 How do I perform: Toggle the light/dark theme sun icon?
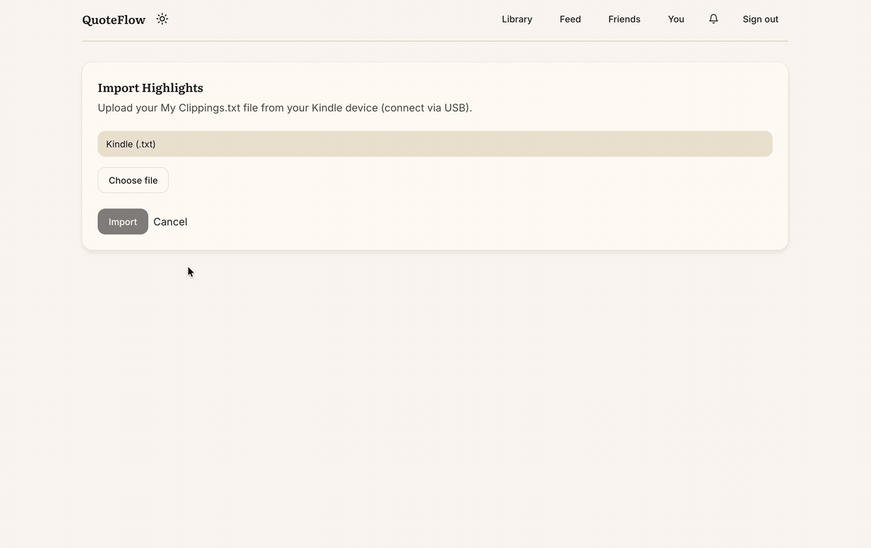(x=162, y=19)
